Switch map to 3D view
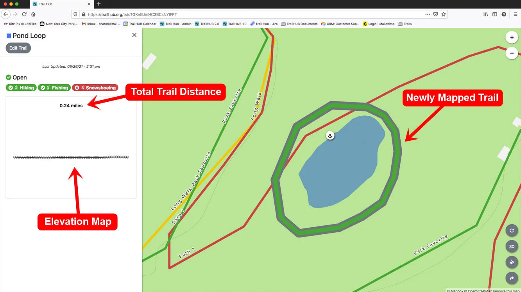The width and height of the screenshot is (521, 292). point(512,246)
